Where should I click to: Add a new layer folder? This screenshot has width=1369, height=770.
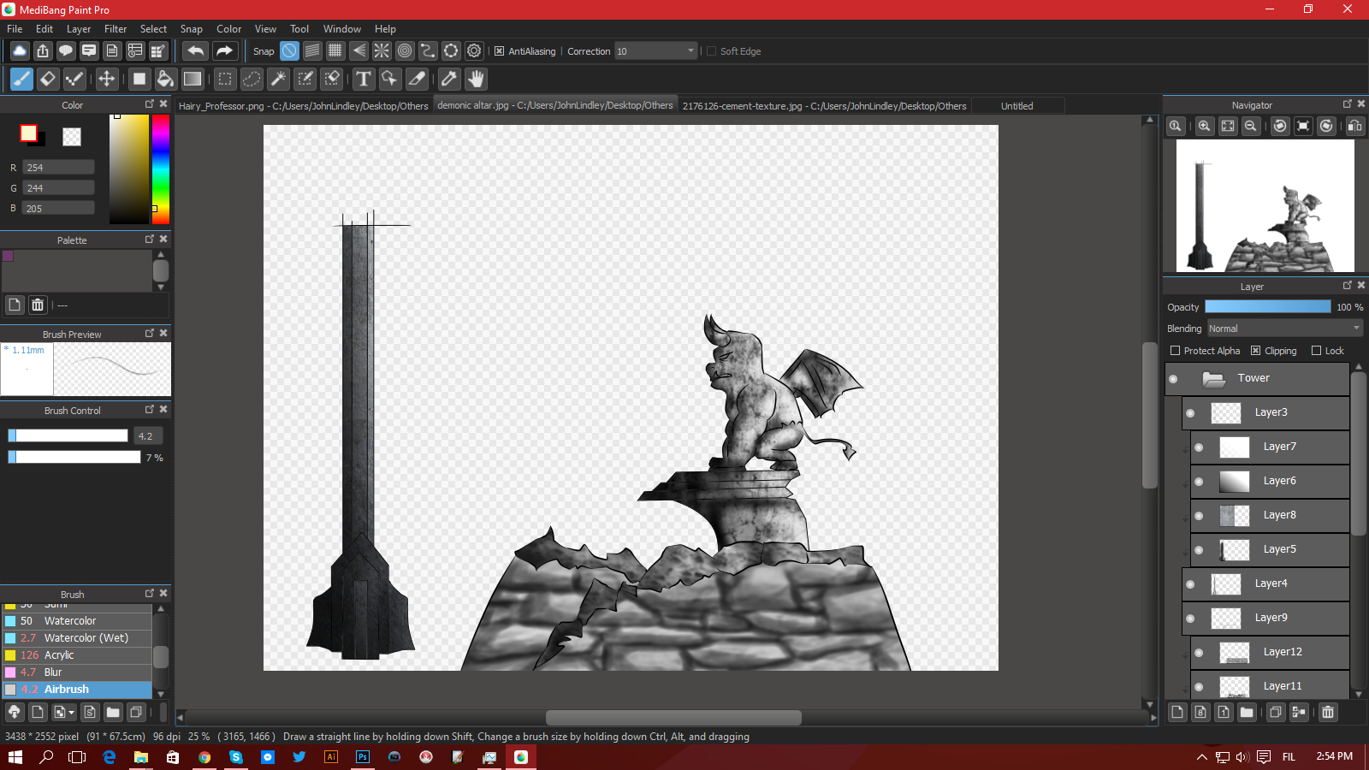click(1247, 712)
